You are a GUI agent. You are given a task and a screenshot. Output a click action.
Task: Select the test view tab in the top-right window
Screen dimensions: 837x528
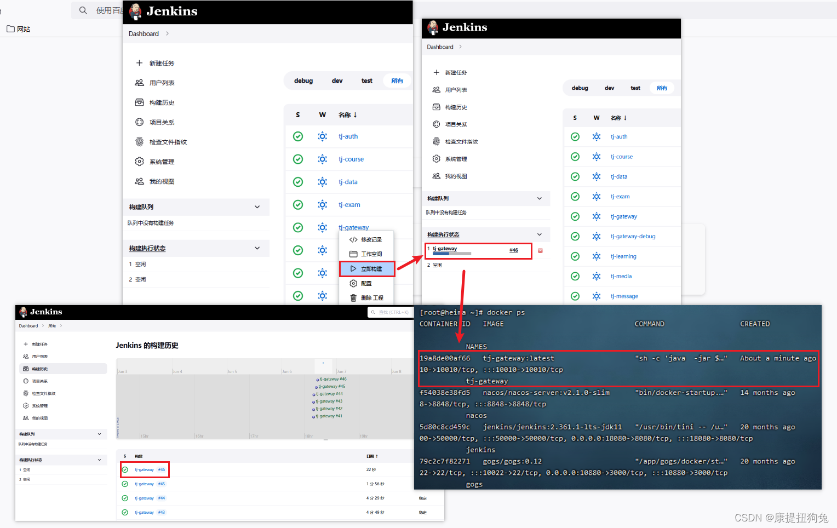[635, 88]
